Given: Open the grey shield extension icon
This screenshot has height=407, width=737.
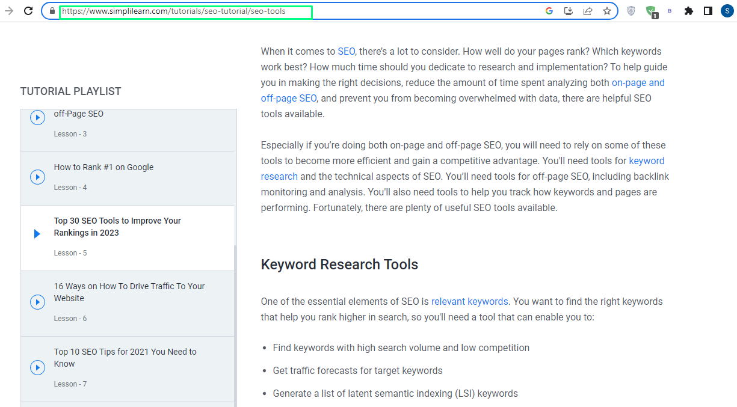Looking at the screenshot, I should point(631,11).
